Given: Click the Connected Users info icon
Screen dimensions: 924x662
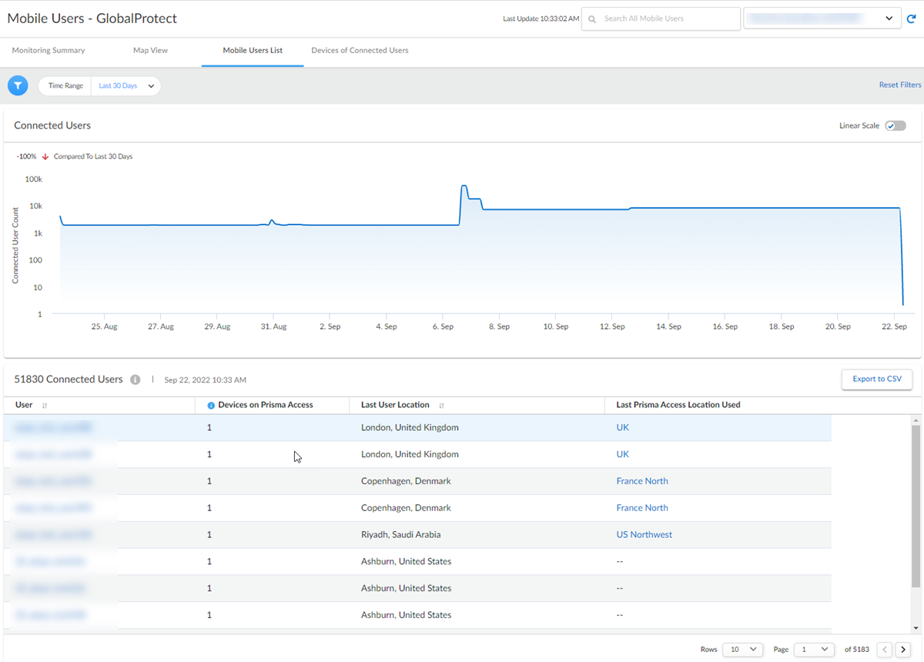Looking at the screenshot, I should (x=136, y=379).
